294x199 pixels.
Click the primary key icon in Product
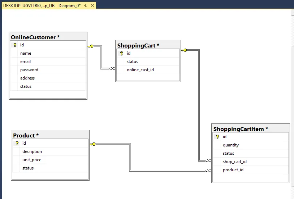pos(17,143)
